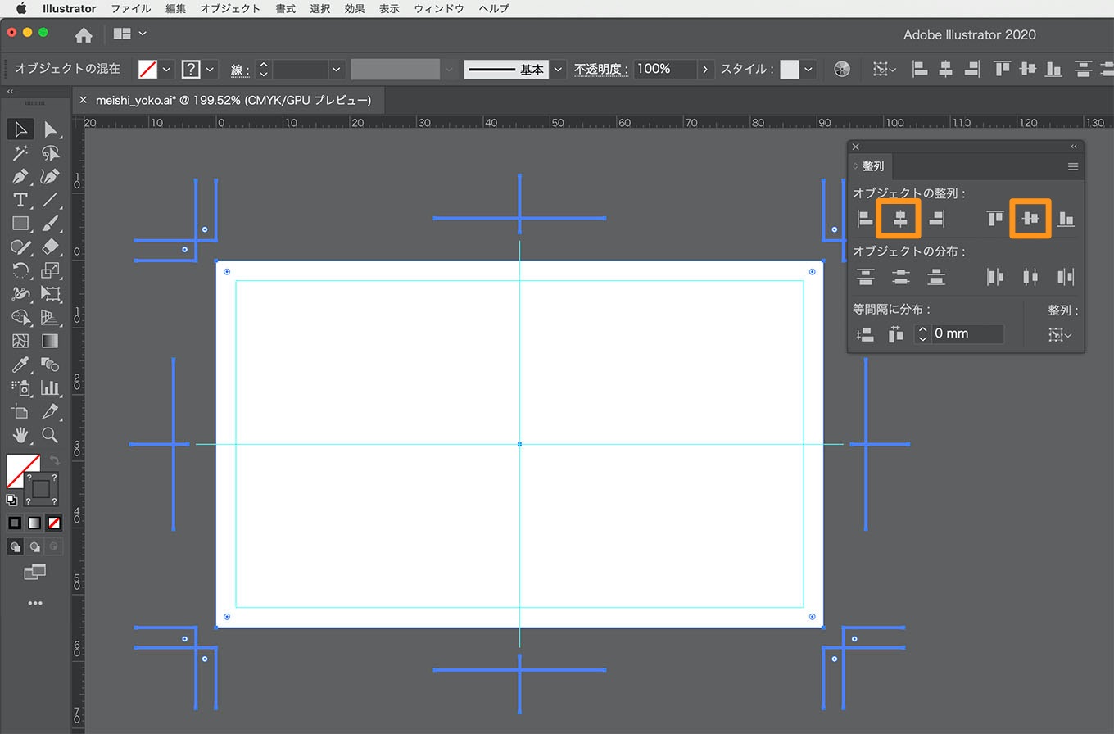
Task: Click vertical align center in 整列 panel
Action: 1030,219
